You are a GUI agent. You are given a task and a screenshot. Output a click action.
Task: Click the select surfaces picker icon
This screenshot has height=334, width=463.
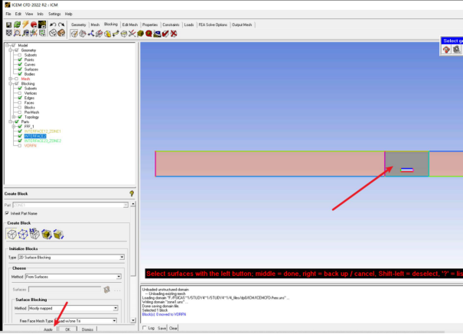coord(107,290)
